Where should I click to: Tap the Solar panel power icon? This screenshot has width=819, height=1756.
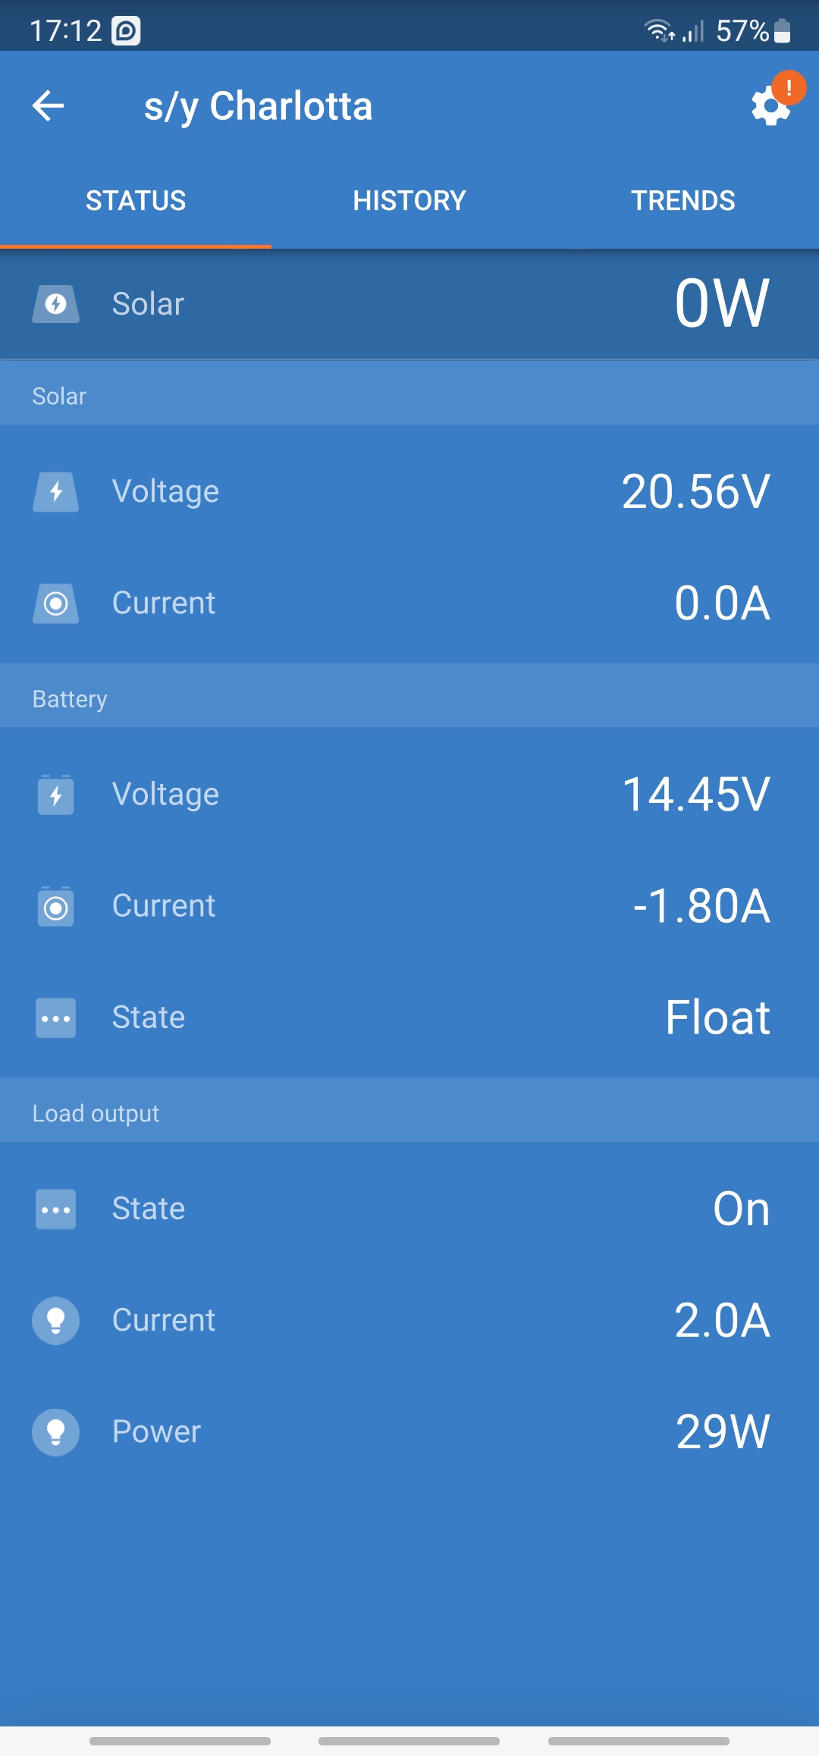tap(55, 304)
